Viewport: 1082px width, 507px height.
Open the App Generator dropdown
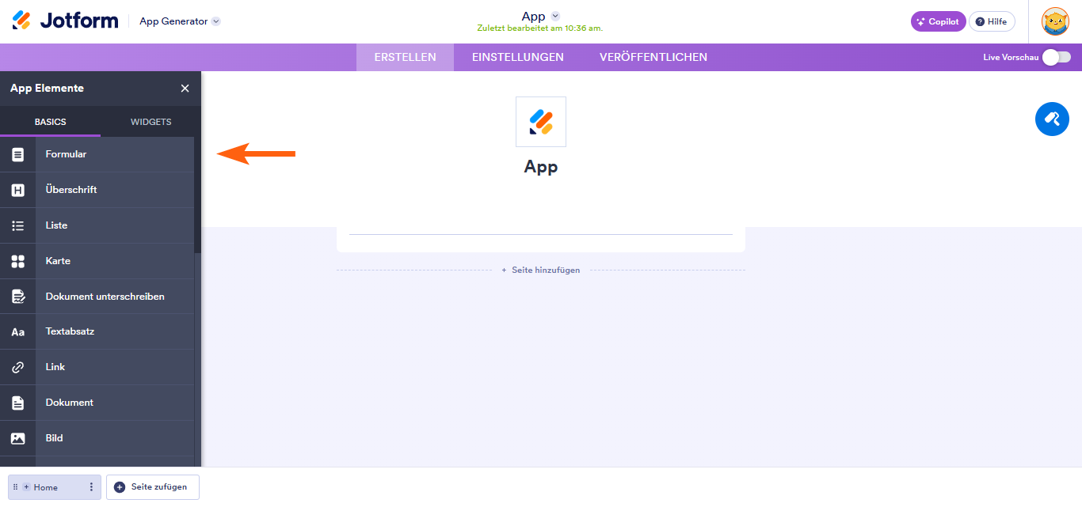179,21
